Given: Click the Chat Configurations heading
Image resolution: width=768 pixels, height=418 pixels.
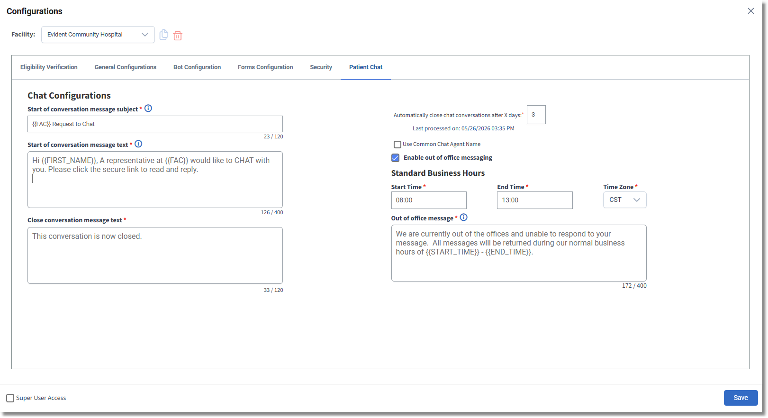Looking at the screenshot, I should coord(69,96).
